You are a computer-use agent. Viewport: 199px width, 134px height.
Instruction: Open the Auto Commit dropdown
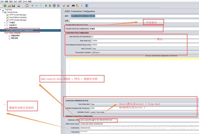tap(145, 49)
